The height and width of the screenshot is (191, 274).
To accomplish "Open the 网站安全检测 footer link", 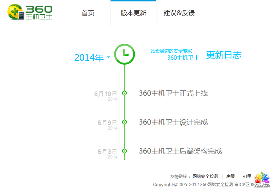I will (x=205, y=177).
